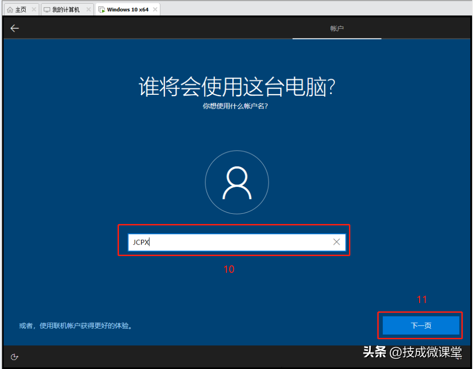Close the 我的计算机 tab

88,10
